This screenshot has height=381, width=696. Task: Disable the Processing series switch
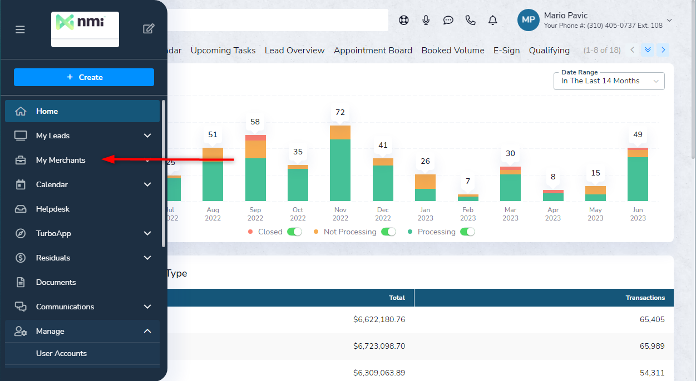click(x=467, y=232)
